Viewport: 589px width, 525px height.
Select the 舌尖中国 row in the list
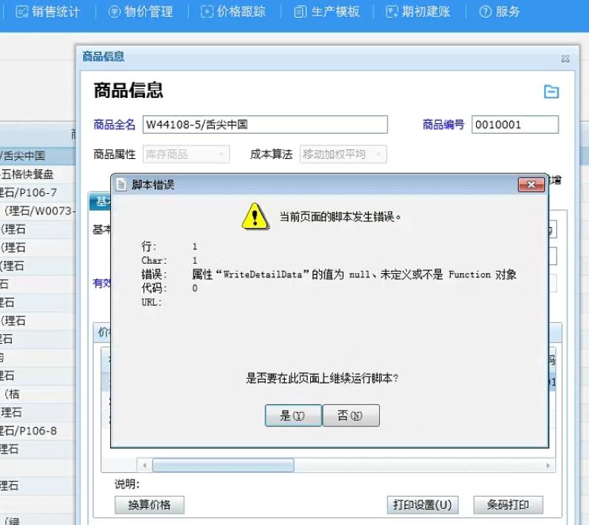[x=38, y=156]
